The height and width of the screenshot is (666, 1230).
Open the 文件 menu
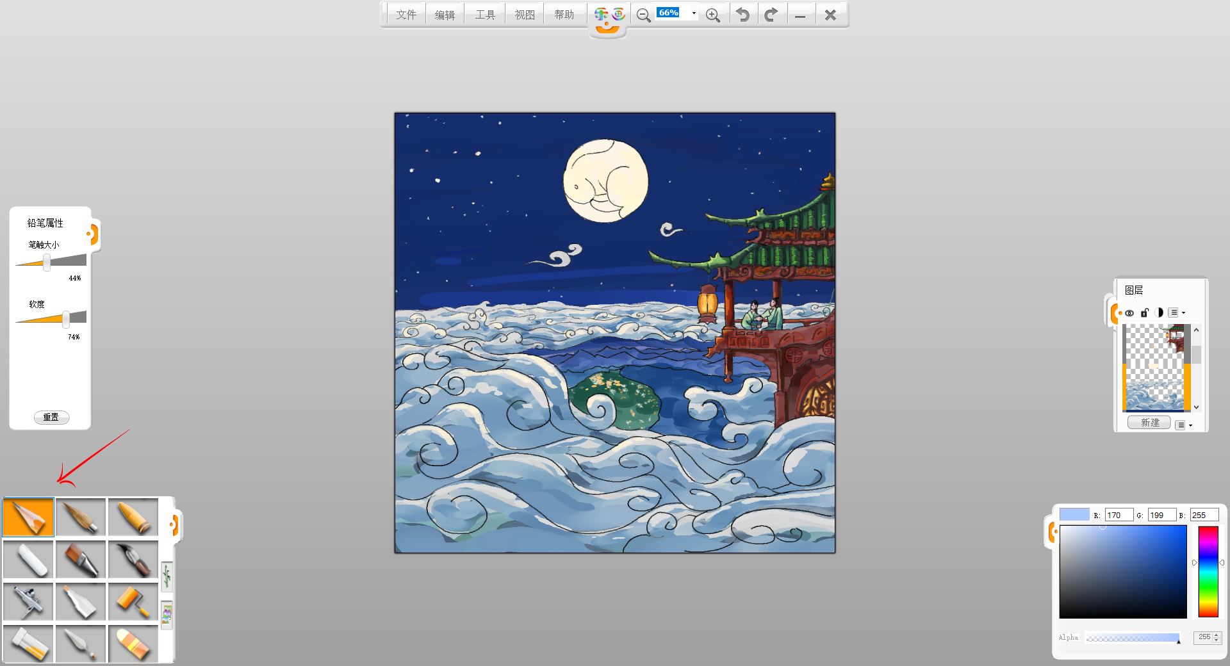(x=406, y=15)
